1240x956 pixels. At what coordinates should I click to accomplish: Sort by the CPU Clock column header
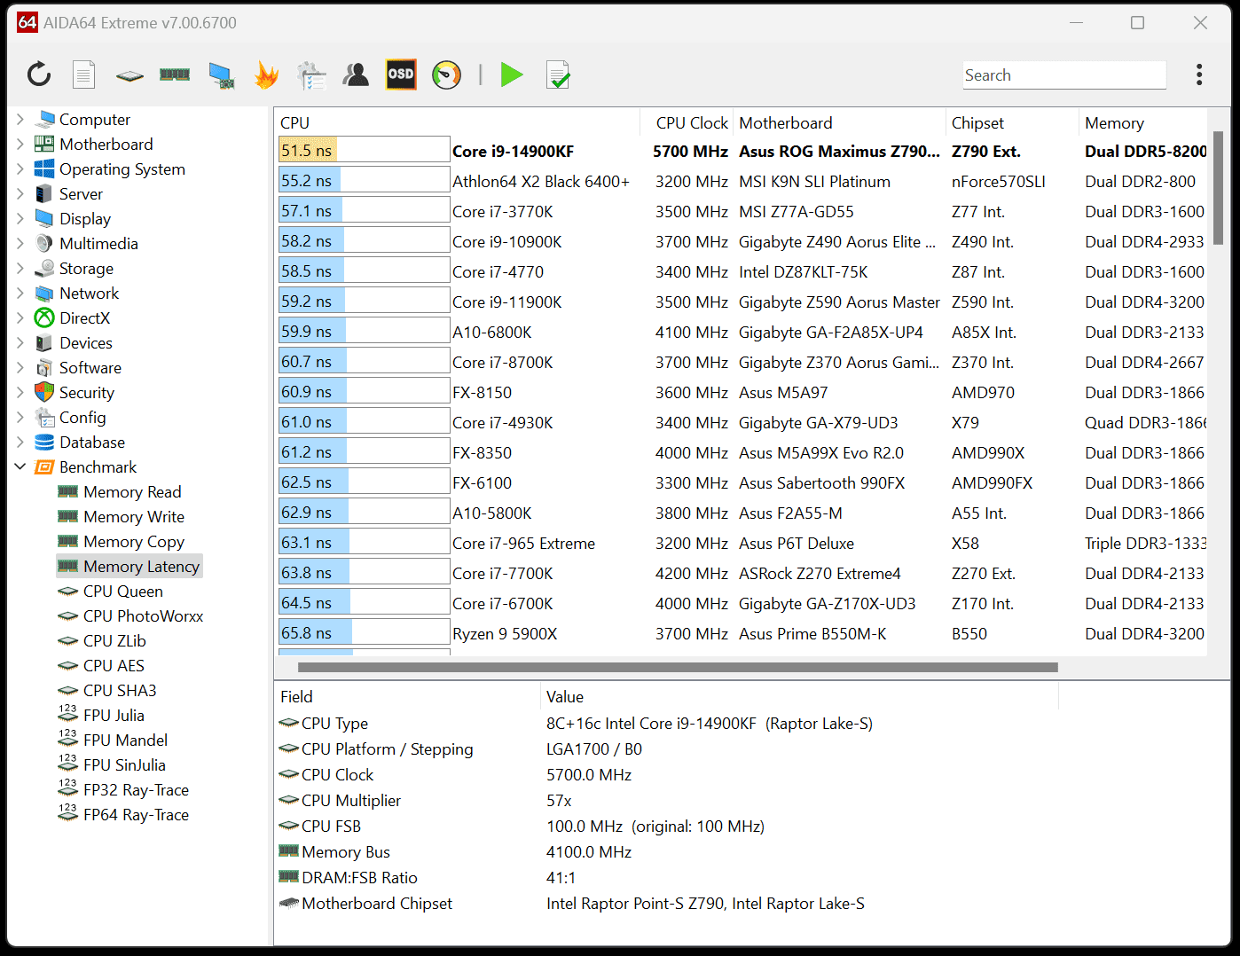687,122
